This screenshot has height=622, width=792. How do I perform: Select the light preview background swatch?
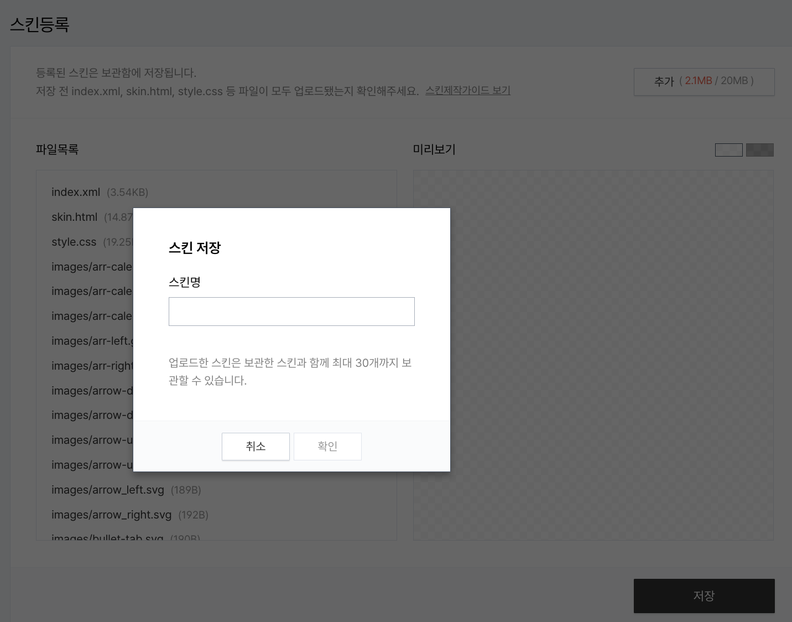tap(729, 150)
